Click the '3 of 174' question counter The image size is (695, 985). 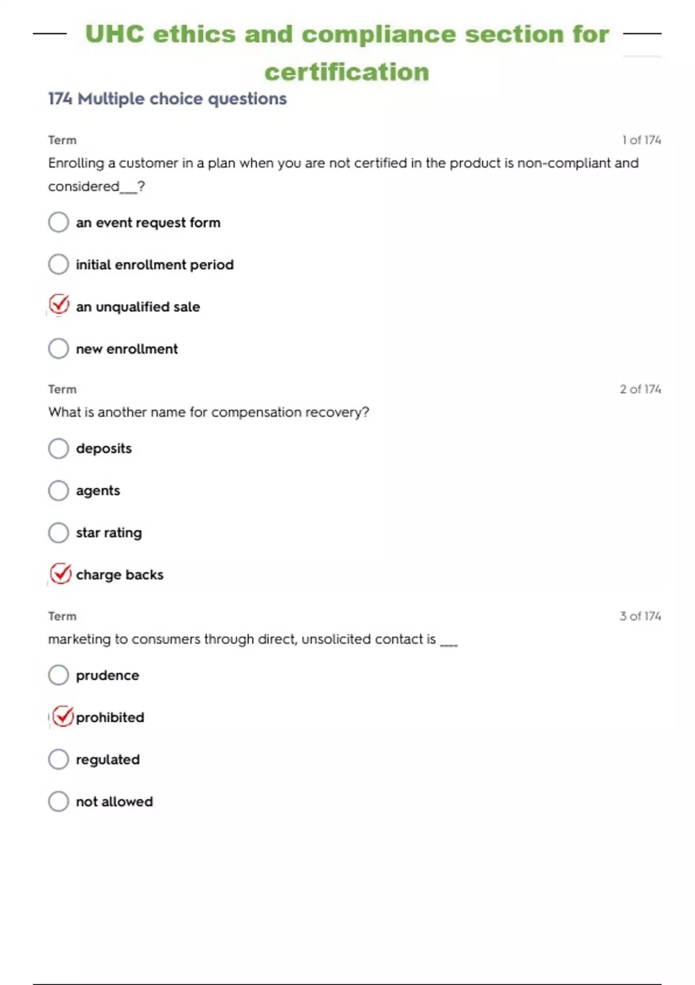[640, 616]
